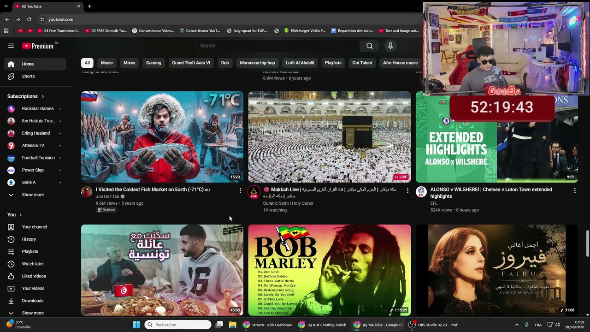Open a new browser tab
The width and height of the screenshot is (590, 332).
point(89,6)
